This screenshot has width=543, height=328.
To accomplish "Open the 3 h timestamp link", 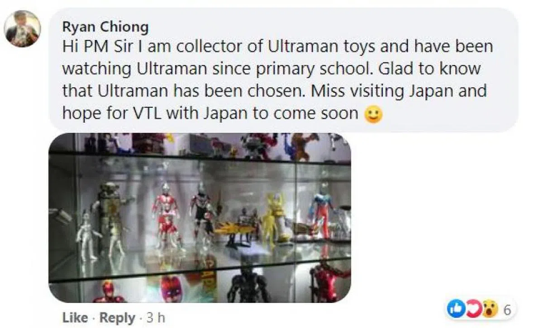I will coord(155,318).
